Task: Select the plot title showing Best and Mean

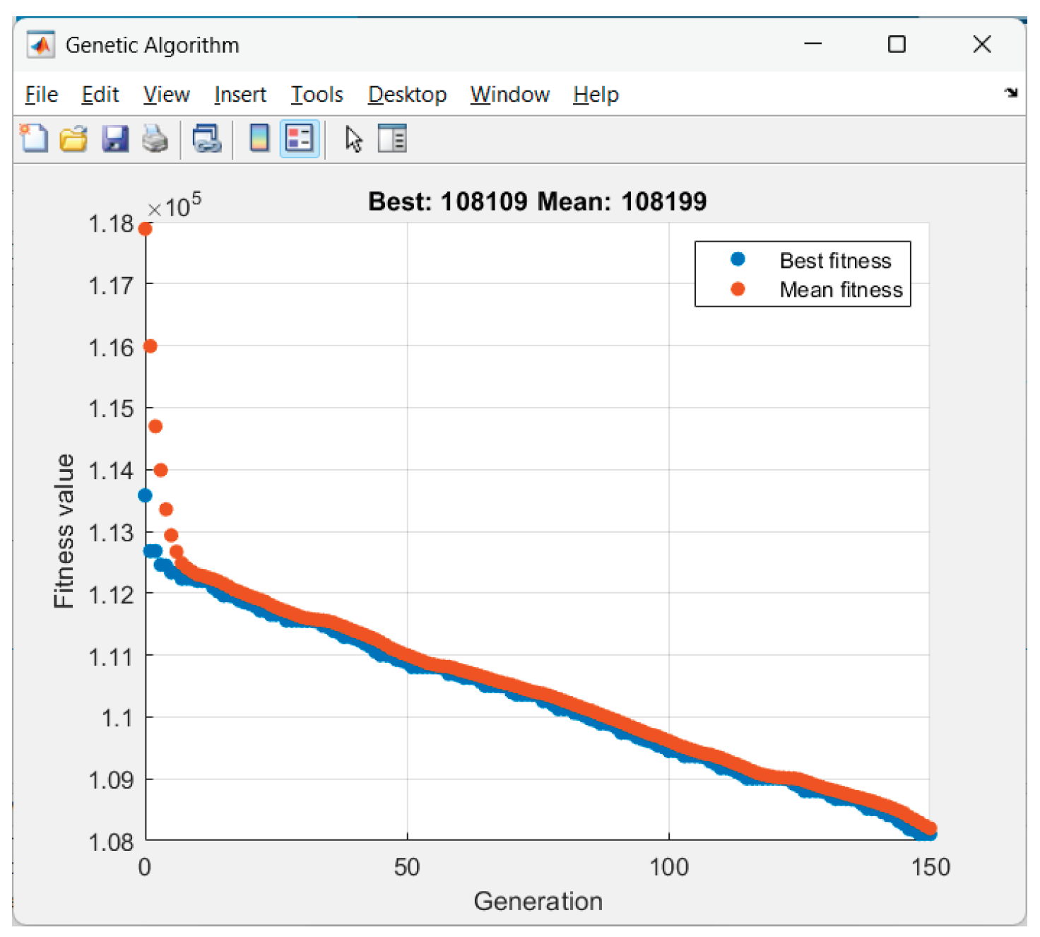Action: pyautogui.click(x=537, y=201)
